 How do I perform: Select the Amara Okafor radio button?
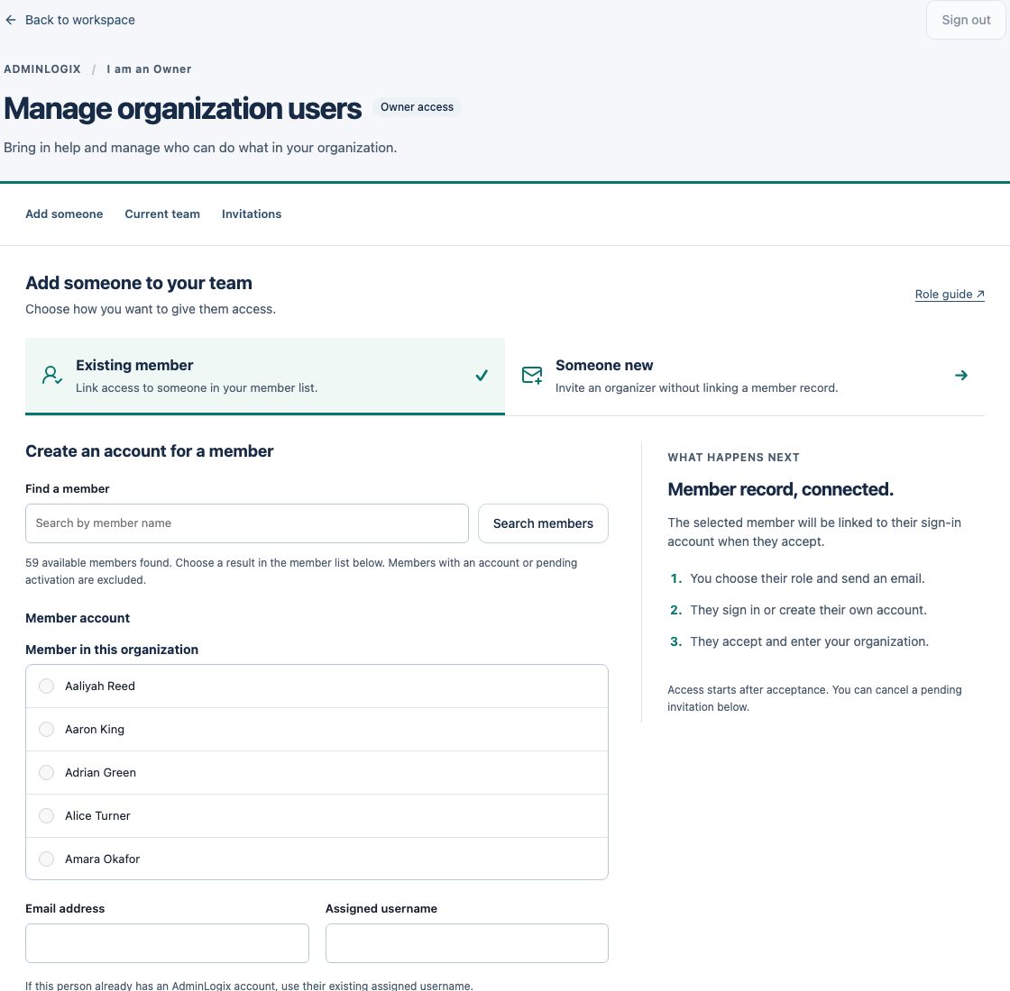pos(46,859)
